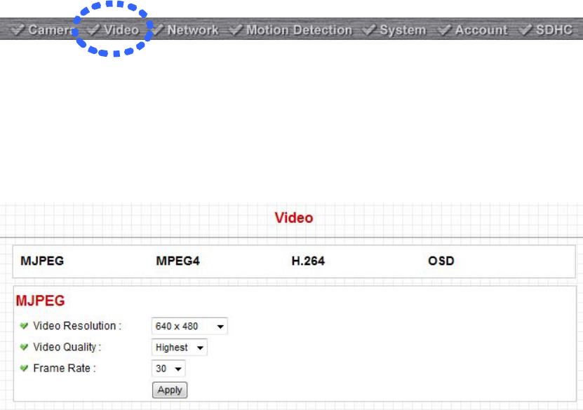Click the red Video page heading
Screen dimensions: 583x410
pos(294,218)
